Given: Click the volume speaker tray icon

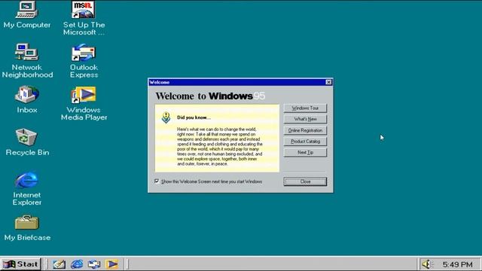Looking at the screenshot, I should tap(427, 264).
